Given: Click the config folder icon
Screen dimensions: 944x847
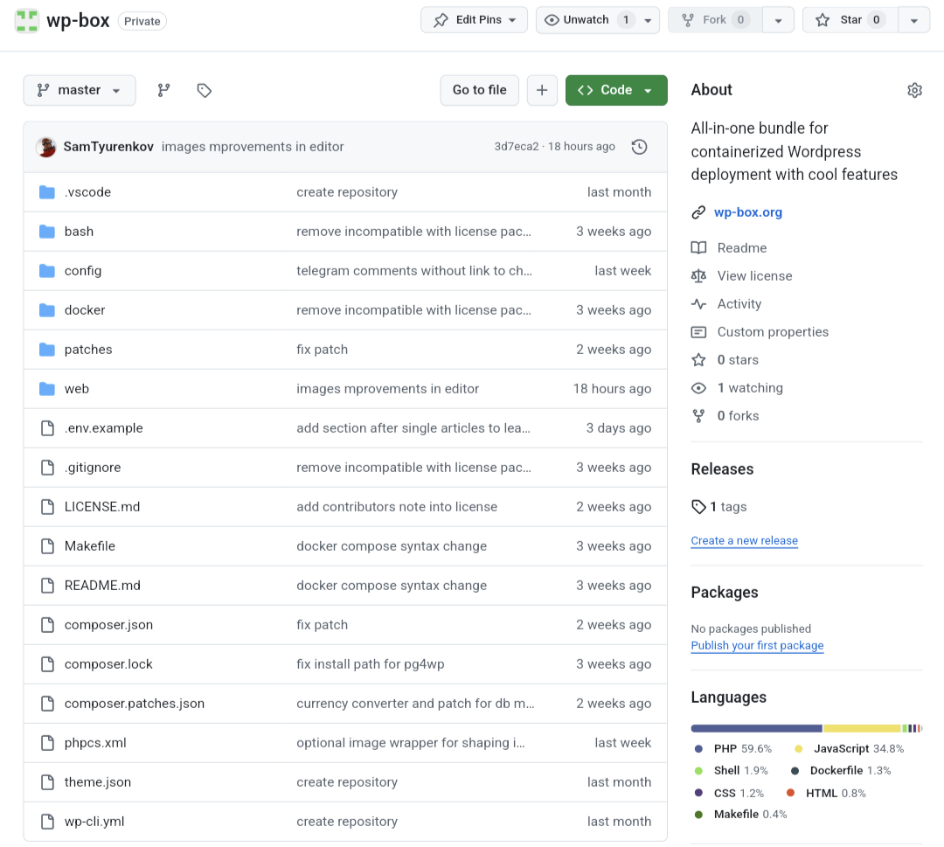Looking at the screenshot, I should point(47,271).
